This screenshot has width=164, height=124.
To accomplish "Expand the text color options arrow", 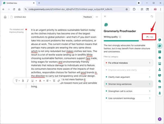I will coord(44,81).
